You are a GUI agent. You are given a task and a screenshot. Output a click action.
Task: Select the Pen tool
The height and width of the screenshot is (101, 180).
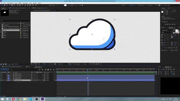[x=20, y=5]
